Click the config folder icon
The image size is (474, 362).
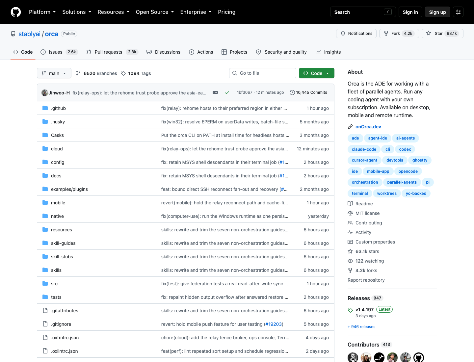pyautogui.click(x=45, y=162)
